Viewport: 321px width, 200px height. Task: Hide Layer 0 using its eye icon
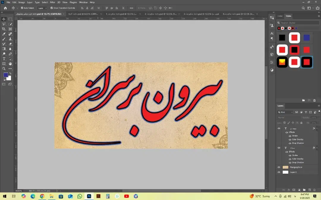click(x=279, y=172)
